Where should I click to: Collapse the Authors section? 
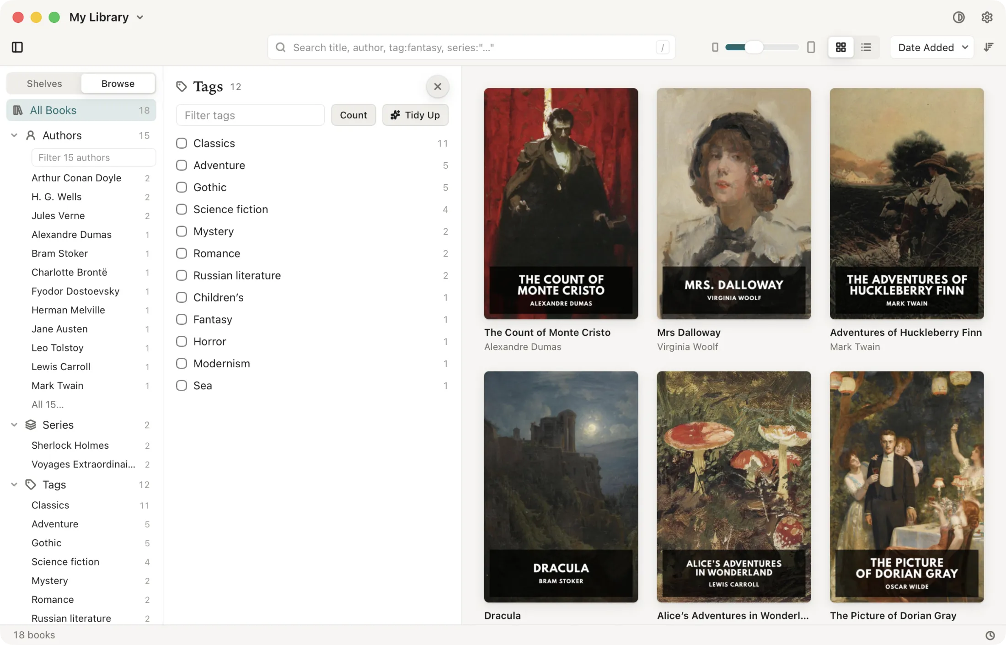(x=14, y=135)
